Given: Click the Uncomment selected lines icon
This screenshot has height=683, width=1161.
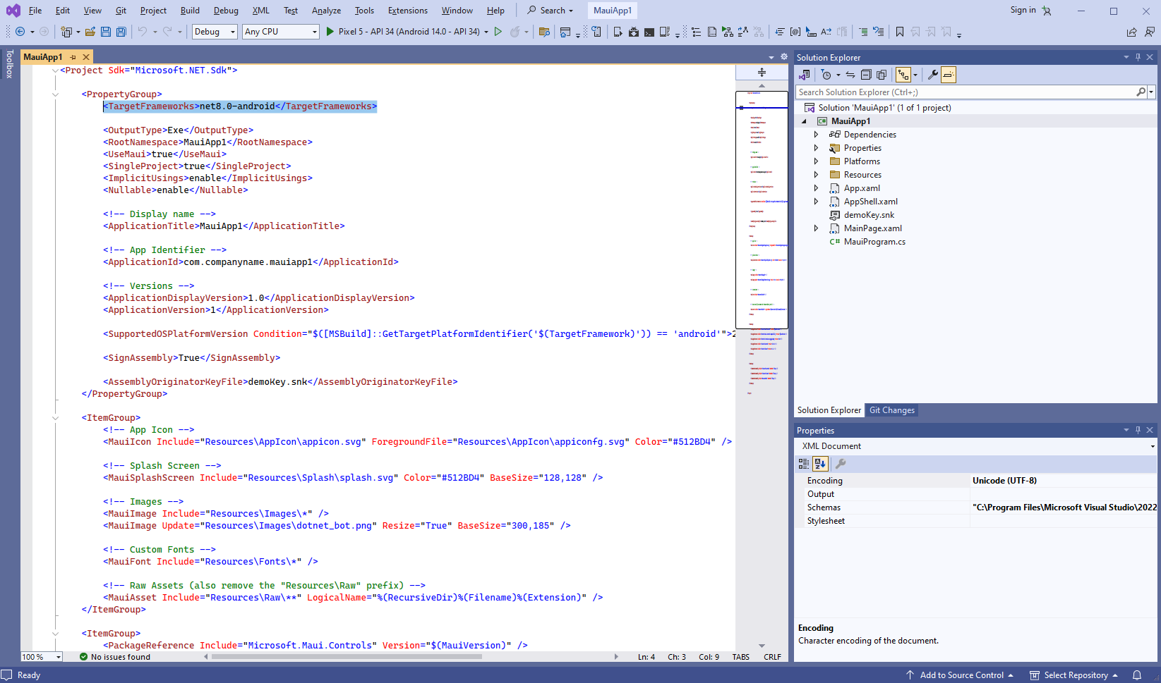Looking at the screenshot, I should 879,32.
